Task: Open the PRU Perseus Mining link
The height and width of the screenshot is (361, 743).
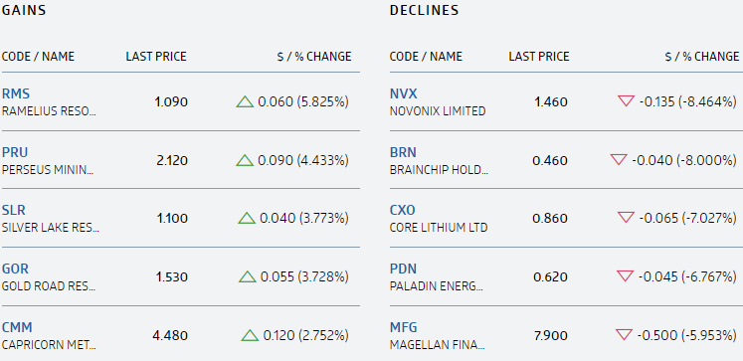Action: [15, 152]
